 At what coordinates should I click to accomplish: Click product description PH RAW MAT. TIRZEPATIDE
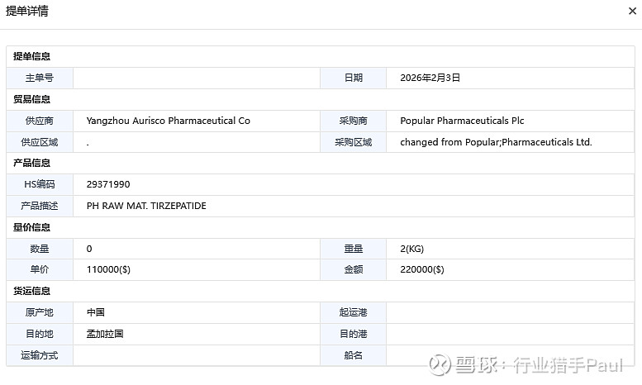(x=146, y=206)
